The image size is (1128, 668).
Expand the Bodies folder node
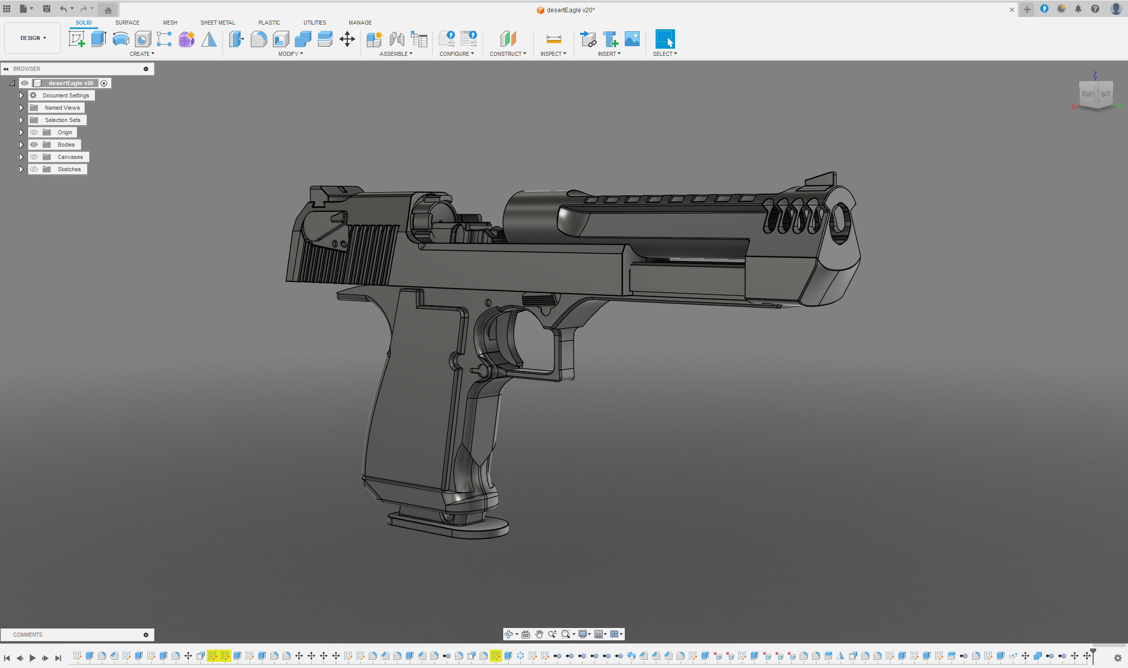click(x=21, y=145)
